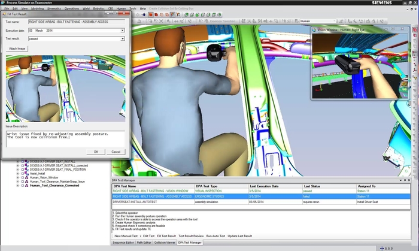Click Cancel in Fill Test Result dialog
The height and width of the screenshot is (251, 419).
pyautogui.click(x=116, y=152)
